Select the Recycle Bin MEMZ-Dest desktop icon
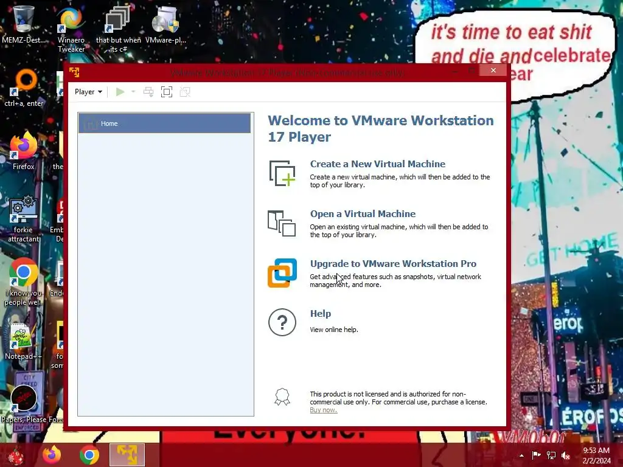 tap(24, 25)
